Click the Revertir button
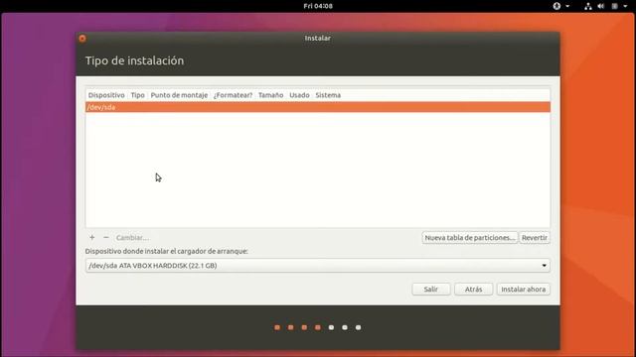This screenshot has width=636, height=357. pyautogui.click(x=535, y=238)
